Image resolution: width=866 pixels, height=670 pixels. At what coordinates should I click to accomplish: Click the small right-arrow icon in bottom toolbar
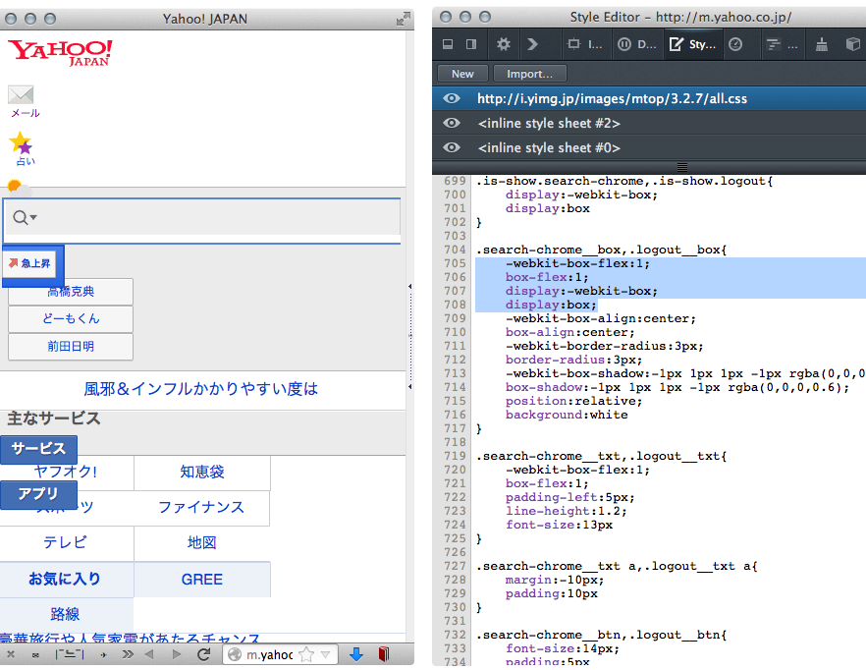click(103, 655)
